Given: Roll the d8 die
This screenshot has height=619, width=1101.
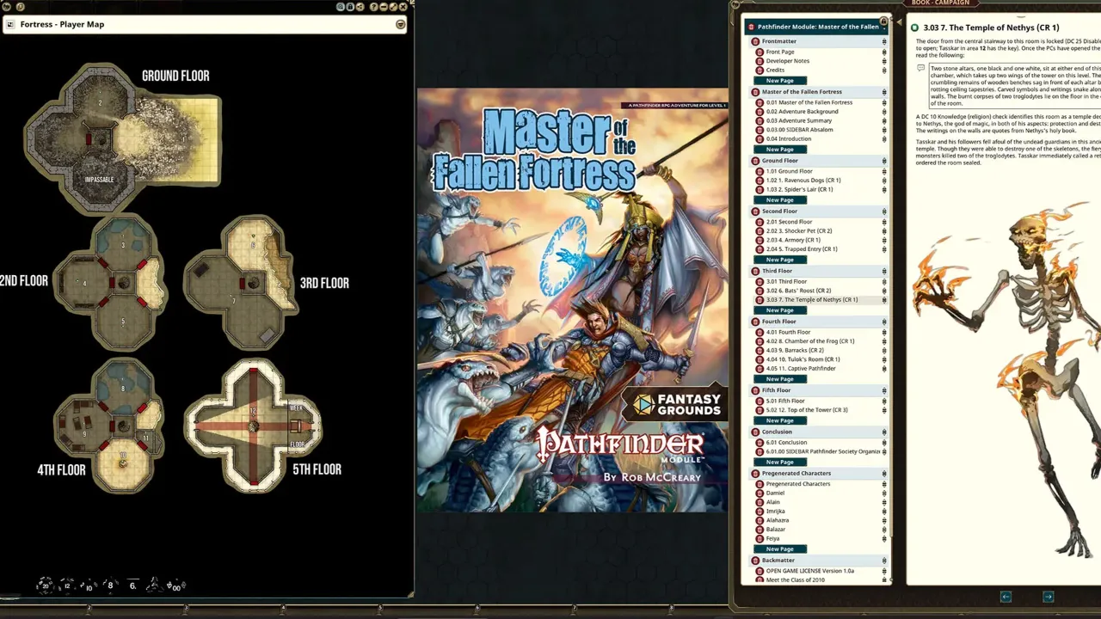Looking at the screenshot, I should click(x=110, y=585).
